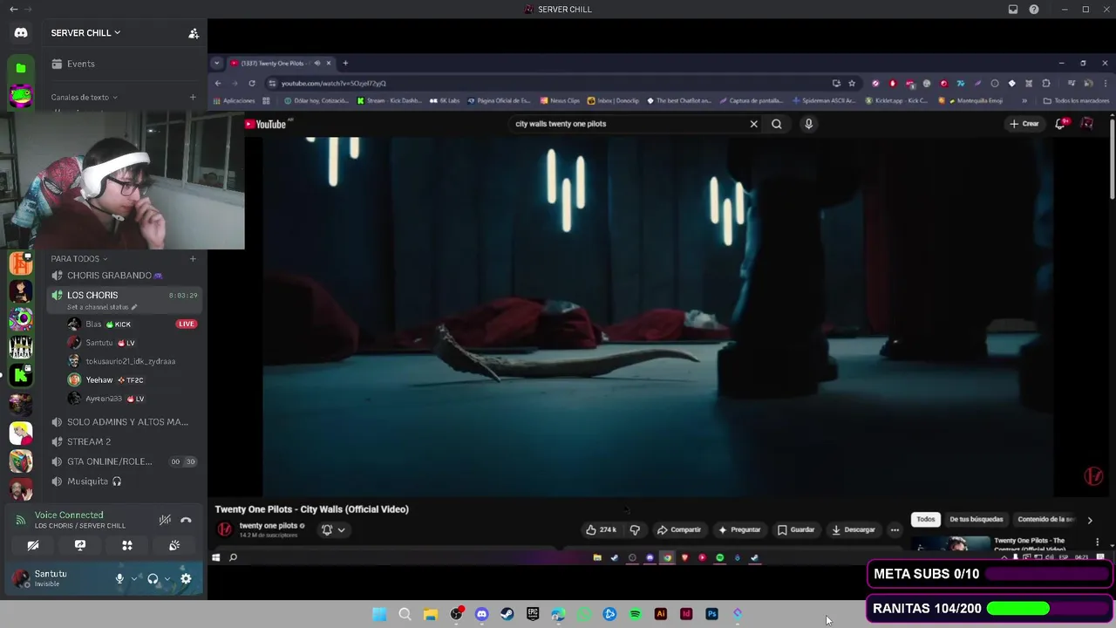
Task: Clear the YouTube search text
Action: (x=754, y=124)
